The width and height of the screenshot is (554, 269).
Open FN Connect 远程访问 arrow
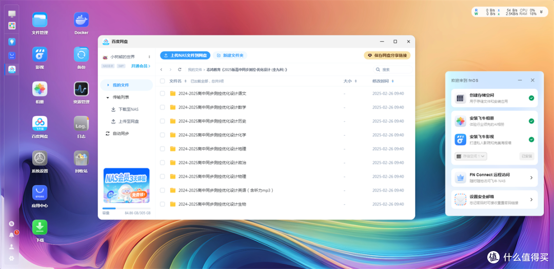point(531,178)
